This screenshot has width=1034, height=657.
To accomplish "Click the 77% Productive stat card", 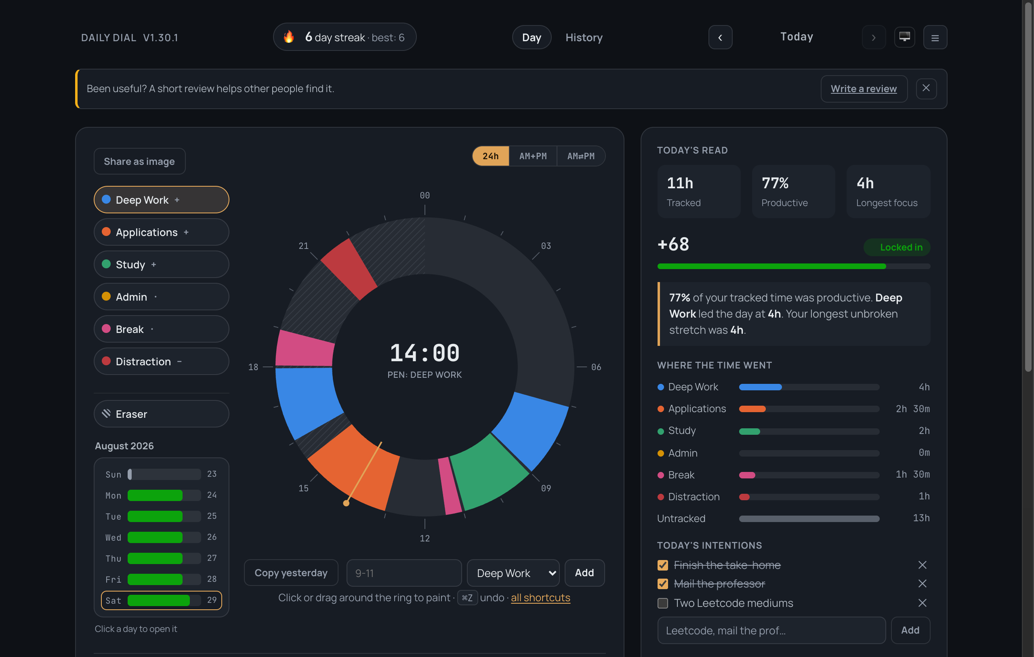I will pos(794,191).
